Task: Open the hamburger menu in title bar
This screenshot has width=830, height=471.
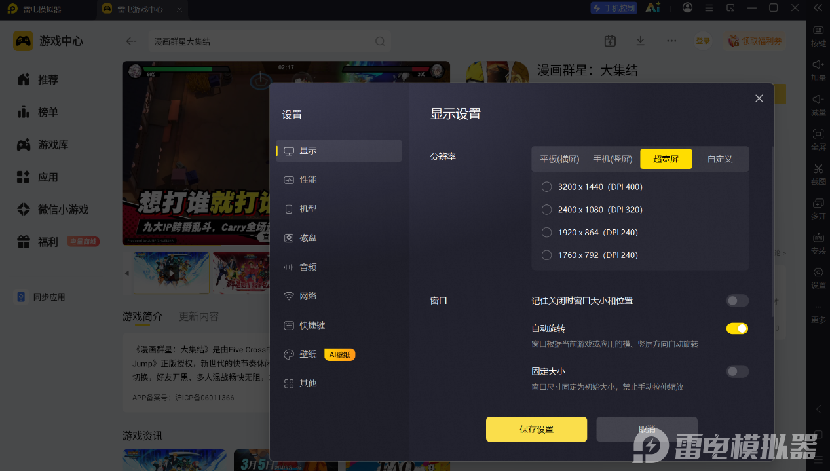Action: click(708, 8)
